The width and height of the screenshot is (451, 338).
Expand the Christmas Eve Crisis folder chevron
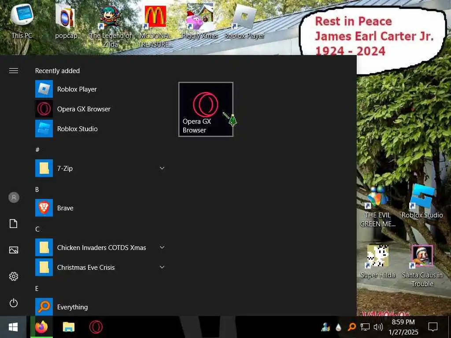tap(162, 267)
